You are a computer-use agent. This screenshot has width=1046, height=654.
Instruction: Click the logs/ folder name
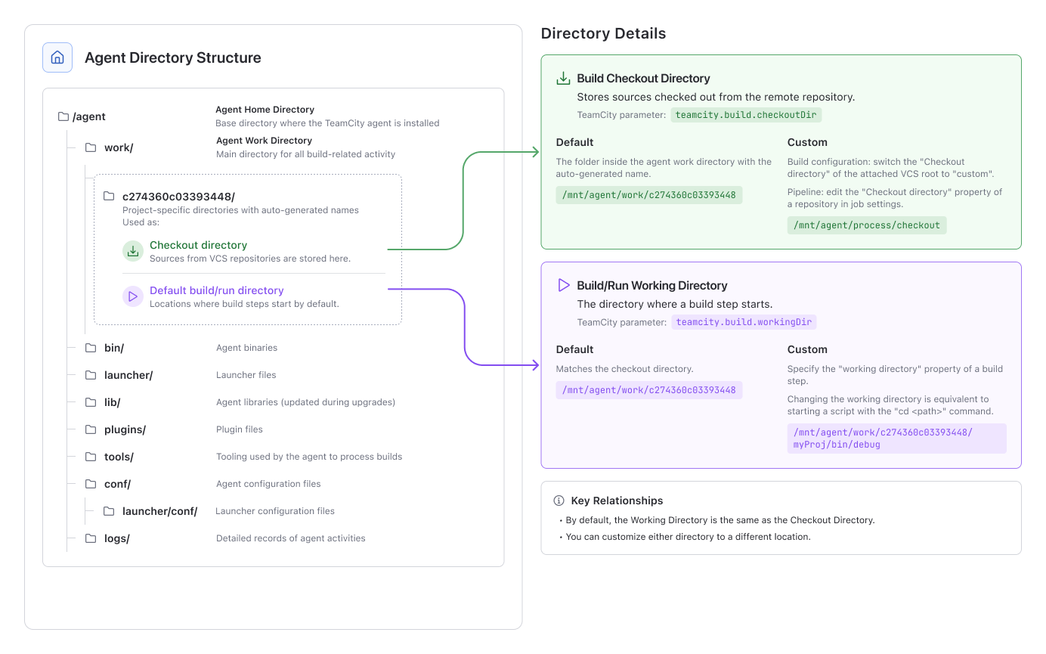tap(117, 538)
